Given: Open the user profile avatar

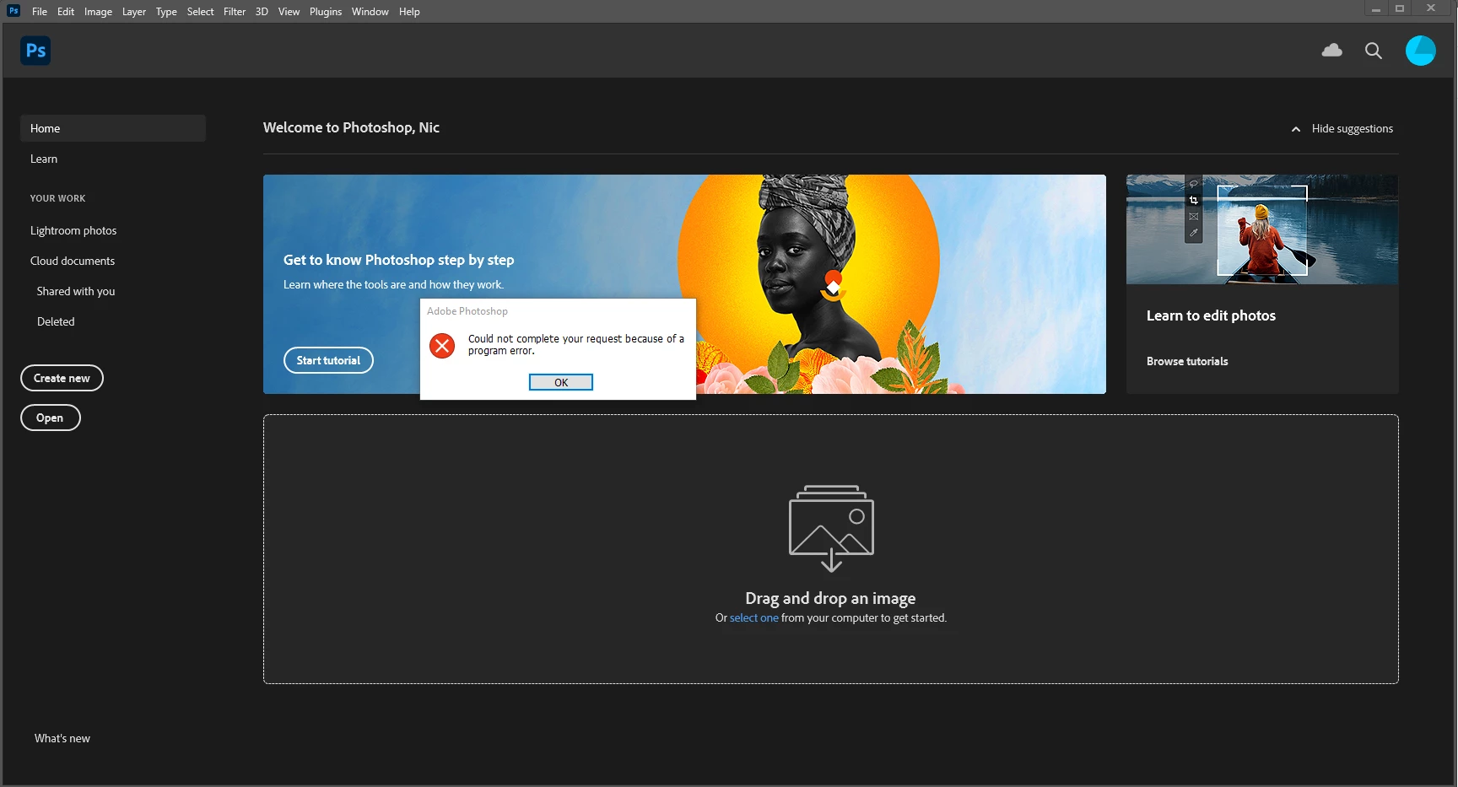Looking at the screenshot, I should coord(1420,51).
